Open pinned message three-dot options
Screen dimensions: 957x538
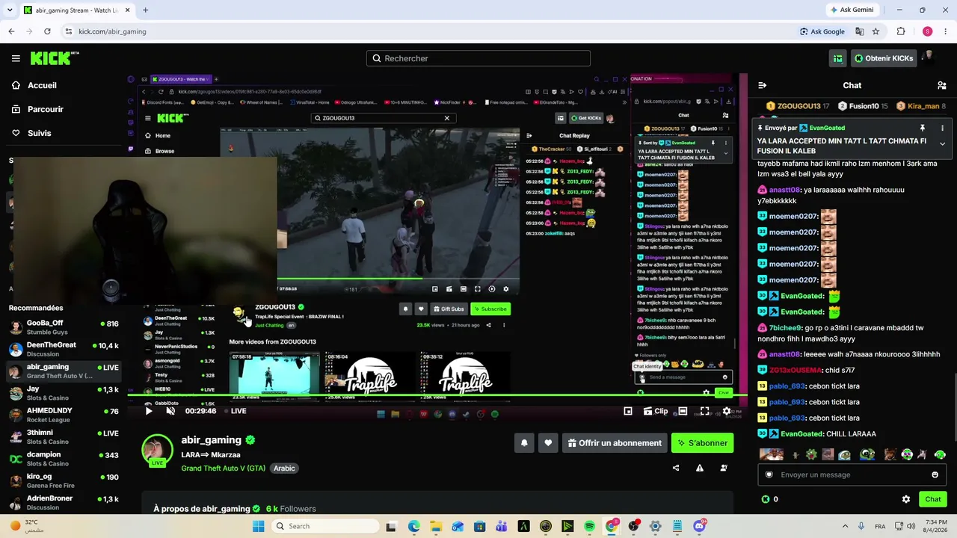point(942,128)
